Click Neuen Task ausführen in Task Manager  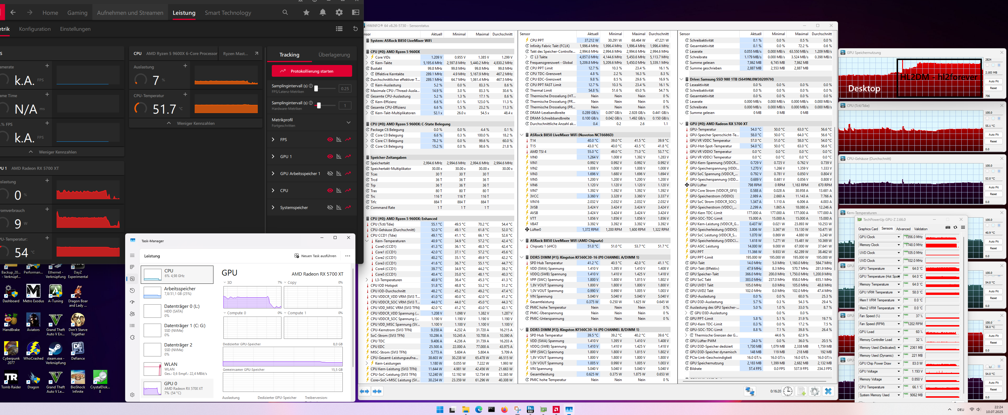click(315, 256)
